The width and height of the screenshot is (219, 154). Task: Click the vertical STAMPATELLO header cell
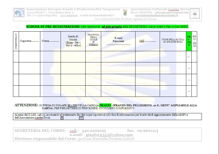[x=16, y=41]
